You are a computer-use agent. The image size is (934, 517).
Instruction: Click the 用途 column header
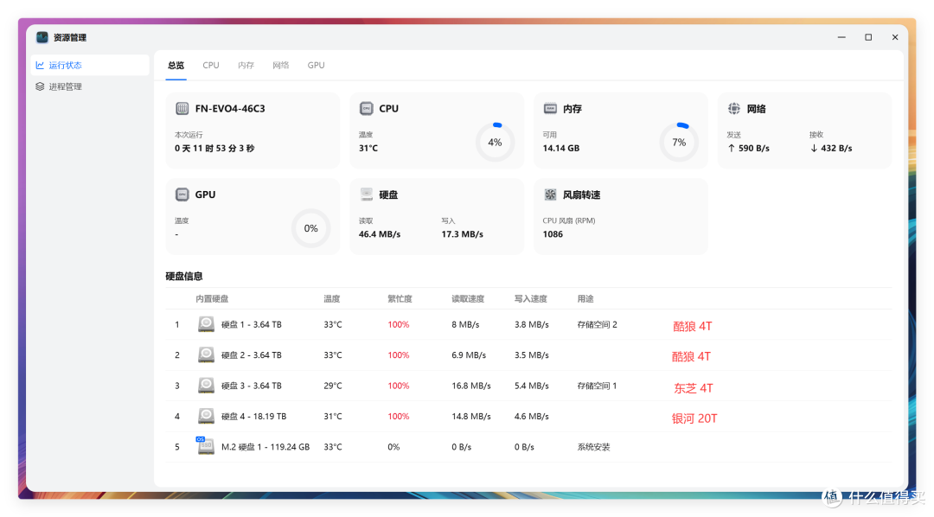pyautogui.click(x=585, y=298)
